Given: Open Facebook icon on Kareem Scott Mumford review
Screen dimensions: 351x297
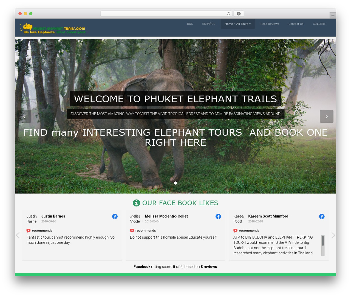Looking at the screenshot, I should tap(322, 216).
